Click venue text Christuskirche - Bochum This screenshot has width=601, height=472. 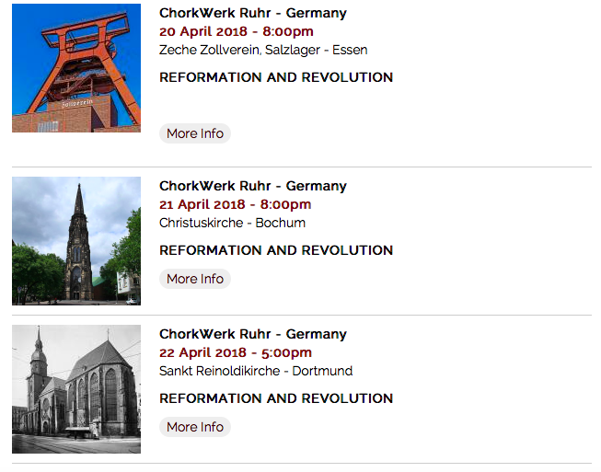[x=232, y=223]
